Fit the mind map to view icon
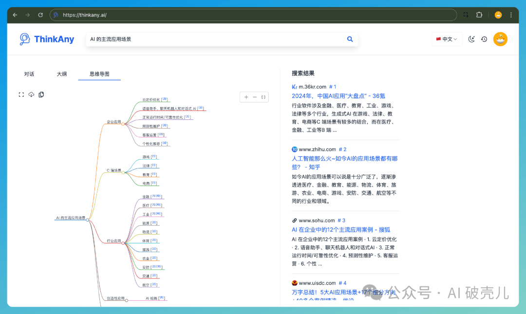526x314 pixels. pyautogui.click(x=263, y=97)
